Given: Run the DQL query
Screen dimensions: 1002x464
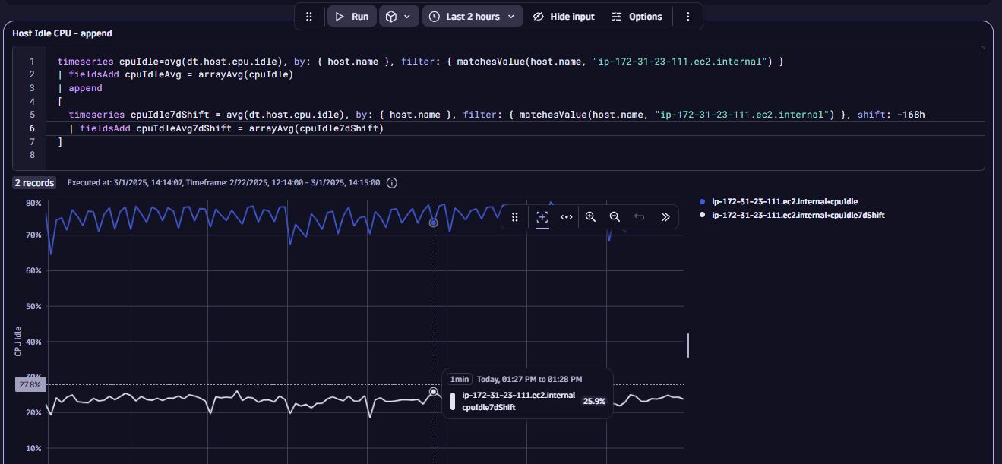Looking at the screenshot, I should pos(352,17).
